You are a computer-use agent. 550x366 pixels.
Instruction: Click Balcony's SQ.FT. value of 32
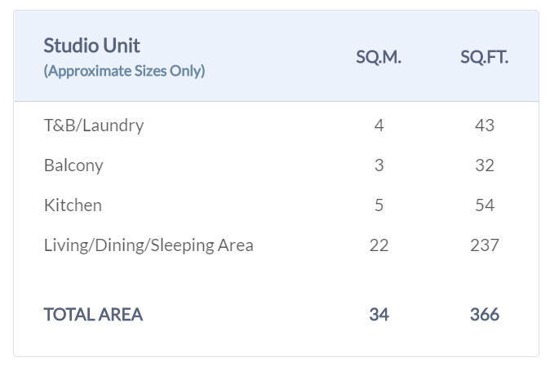pyautogui.click(x=485, y=165)
